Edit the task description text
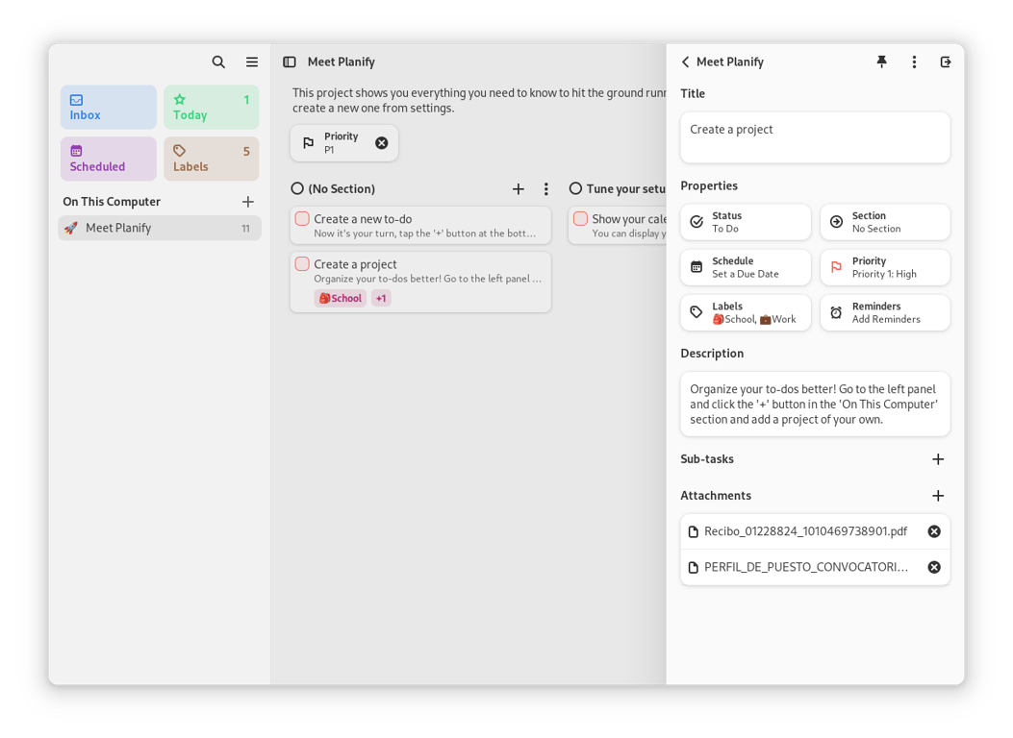Image resolution: width=1013 pixels, height=738 pixels. [816, 405]
